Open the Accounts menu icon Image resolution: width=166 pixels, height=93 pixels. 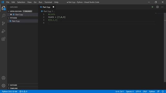click(x=3, y=78)
